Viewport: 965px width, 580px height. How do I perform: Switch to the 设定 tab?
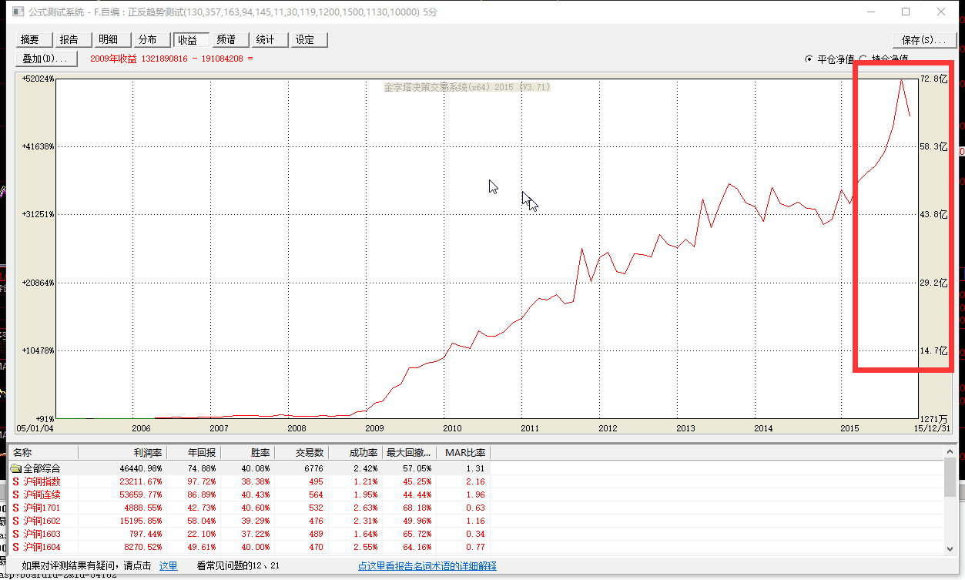click(306, 40)
